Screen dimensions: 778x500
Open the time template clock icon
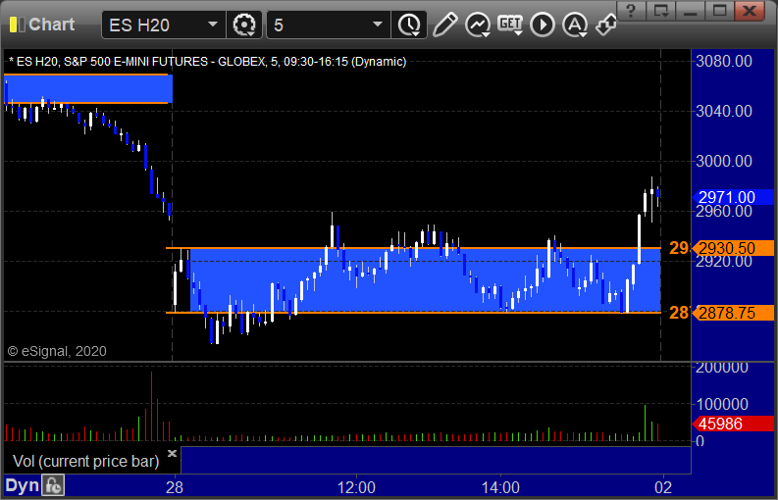pos(409,25)
